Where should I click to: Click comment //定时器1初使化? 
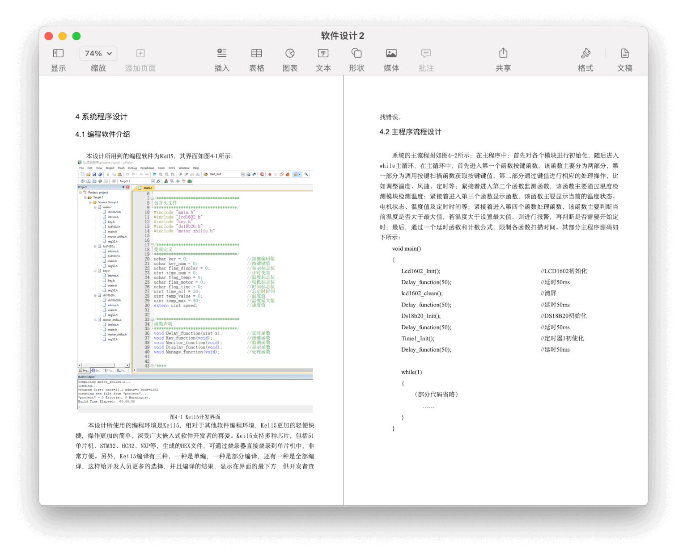click(x=562, y=339)
